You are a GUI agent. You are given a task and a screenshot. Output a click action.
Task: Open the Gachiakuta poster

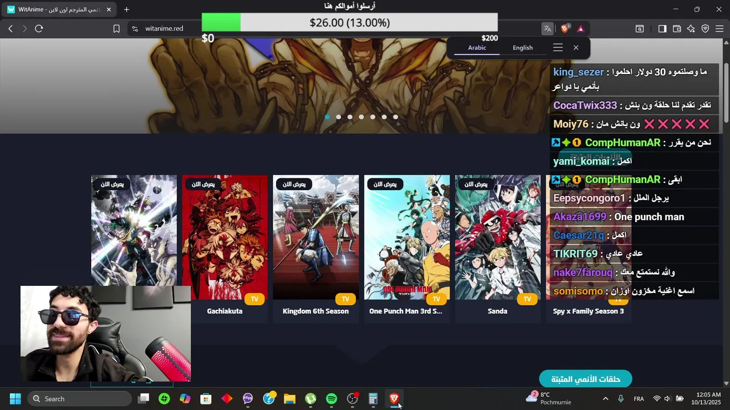[x=225, y=237]
